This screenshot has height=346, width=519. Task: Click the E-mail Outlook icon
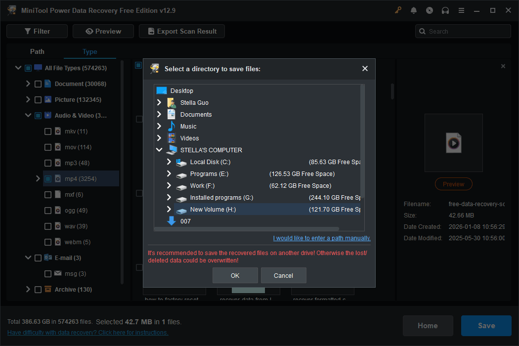[x=48, y=257]
